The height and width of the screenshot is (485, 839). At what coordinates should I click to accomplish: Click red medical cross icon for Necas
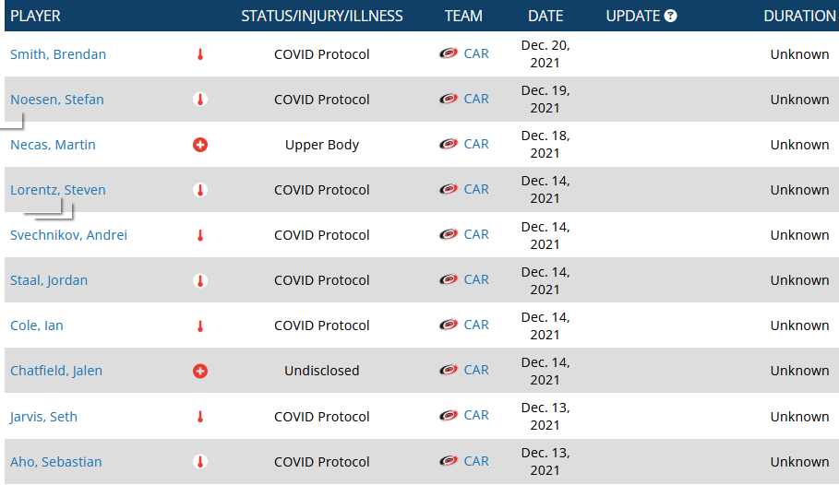(200, 145)
